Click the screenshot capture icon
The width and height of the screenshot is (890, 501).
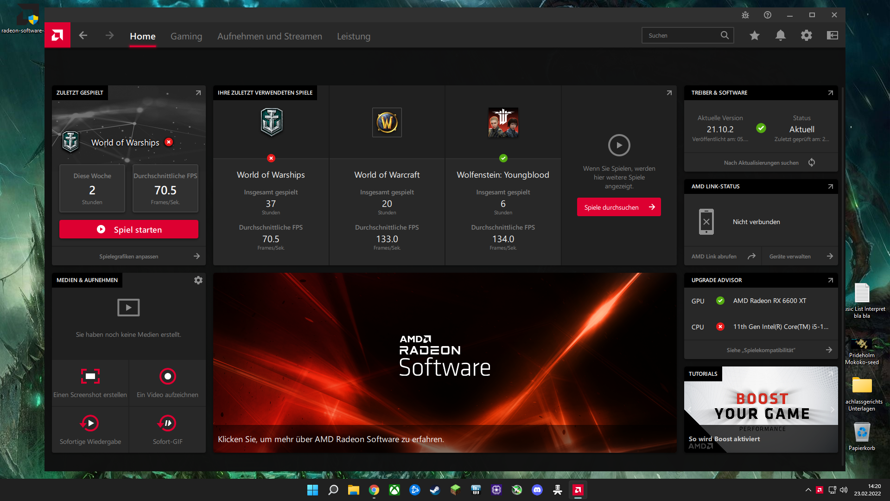[x=90, y=376]
